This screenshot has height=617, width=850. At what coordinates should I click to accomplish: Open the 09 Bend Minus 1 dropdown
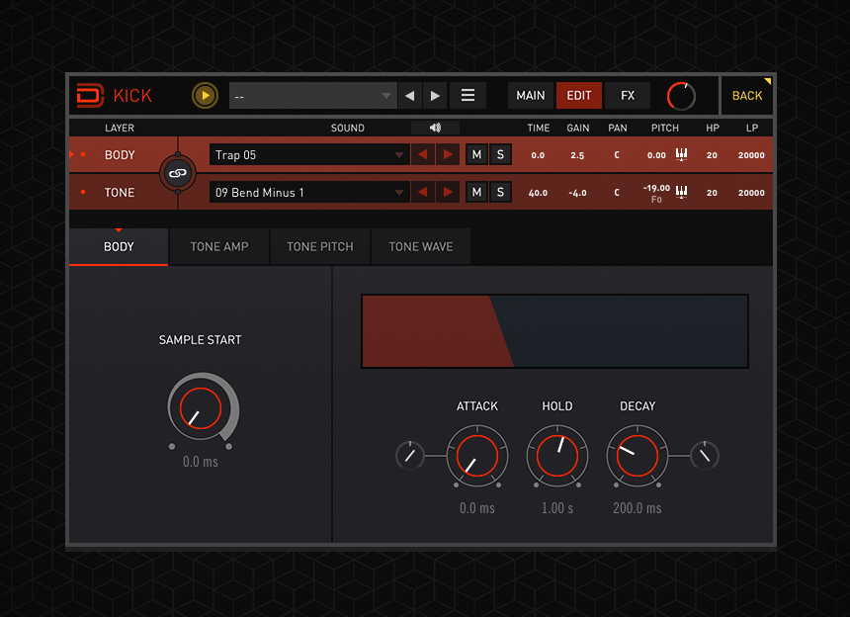309,193
